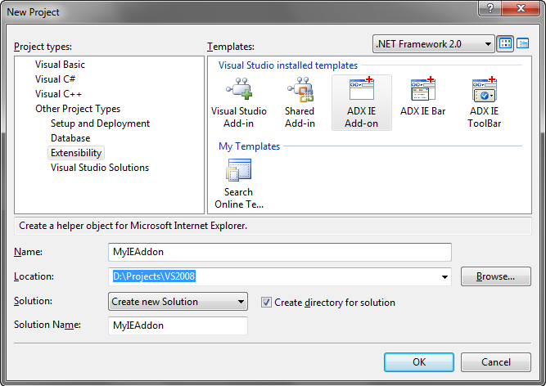Viewport: 546px width, 386px height.
Task: Click the Visual Studio installed templates header
Action: [x=288, y=65]
